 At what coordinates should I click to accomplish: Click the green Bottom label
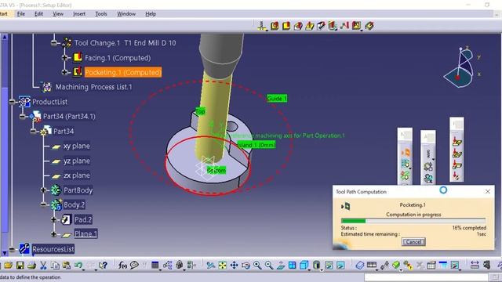tap(216, 171)
